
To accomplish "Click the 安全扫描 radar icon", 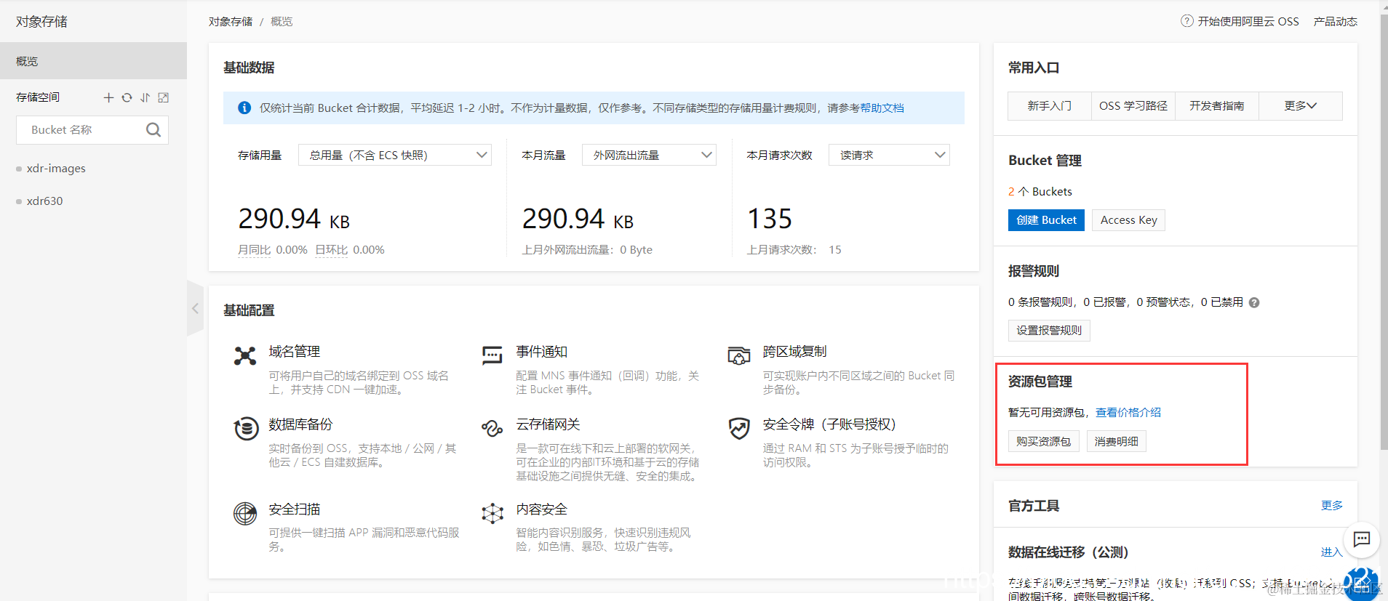I will coord(245,513).
